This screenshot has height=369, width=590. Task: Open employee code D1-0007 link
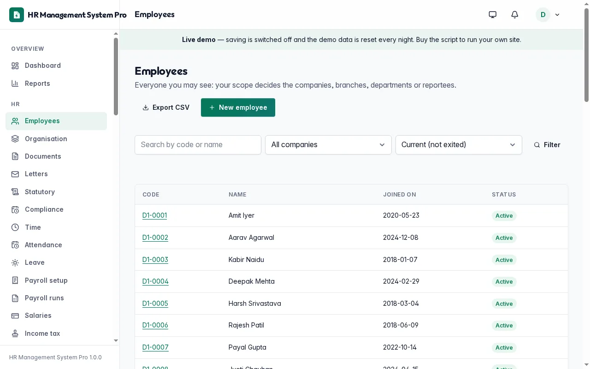[155, 347]
